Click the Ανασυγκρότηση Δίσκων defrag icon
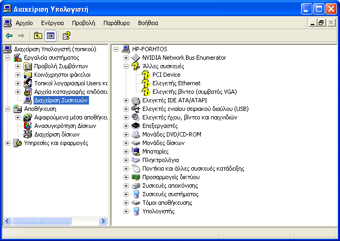 (x=28, y=126)
